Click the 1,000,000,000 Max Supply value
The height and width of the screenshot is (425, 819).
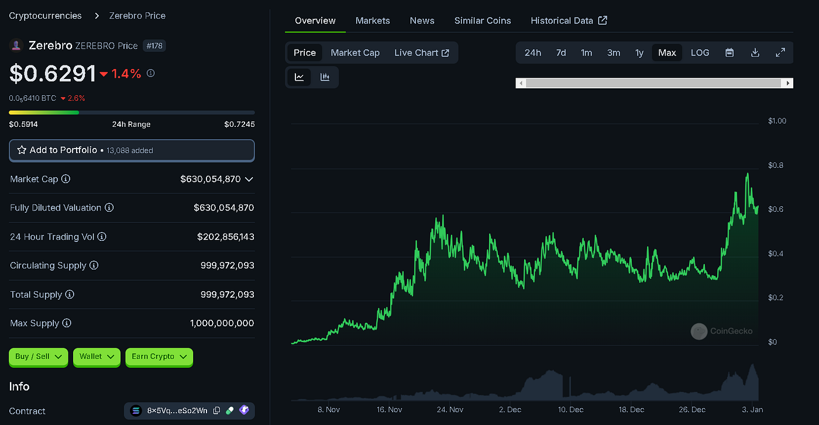[x=222, y=323]
